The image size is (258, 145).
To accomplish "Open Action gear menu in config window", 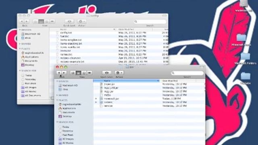I will [82, 21].
